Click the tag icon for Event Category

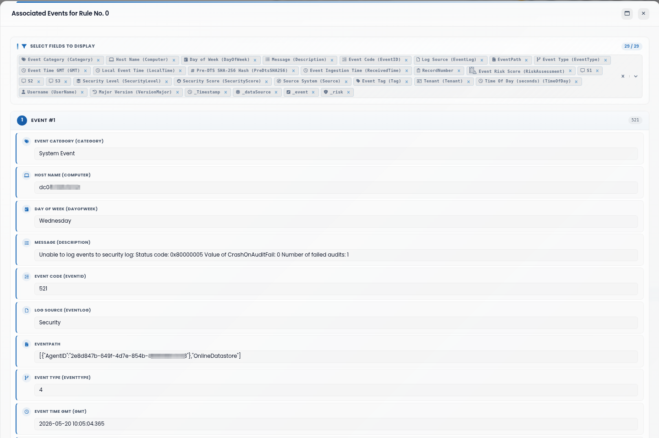[x=27, y=142]
